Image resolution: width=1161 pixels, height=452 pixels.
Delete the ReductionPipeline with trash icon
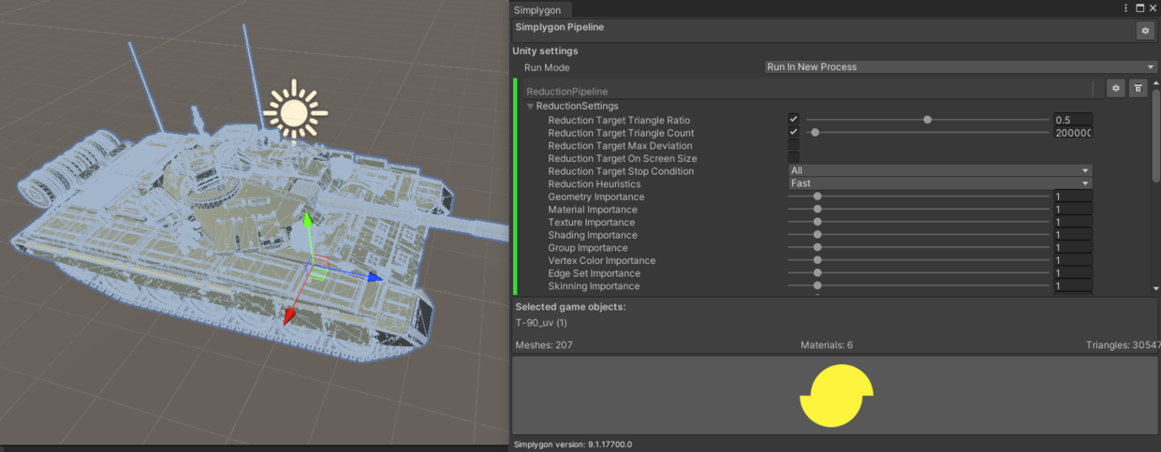[x=1138, y=88]
